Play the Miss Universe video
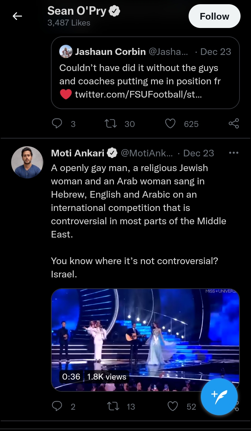 pyautogui.click(x=145, y=340)
